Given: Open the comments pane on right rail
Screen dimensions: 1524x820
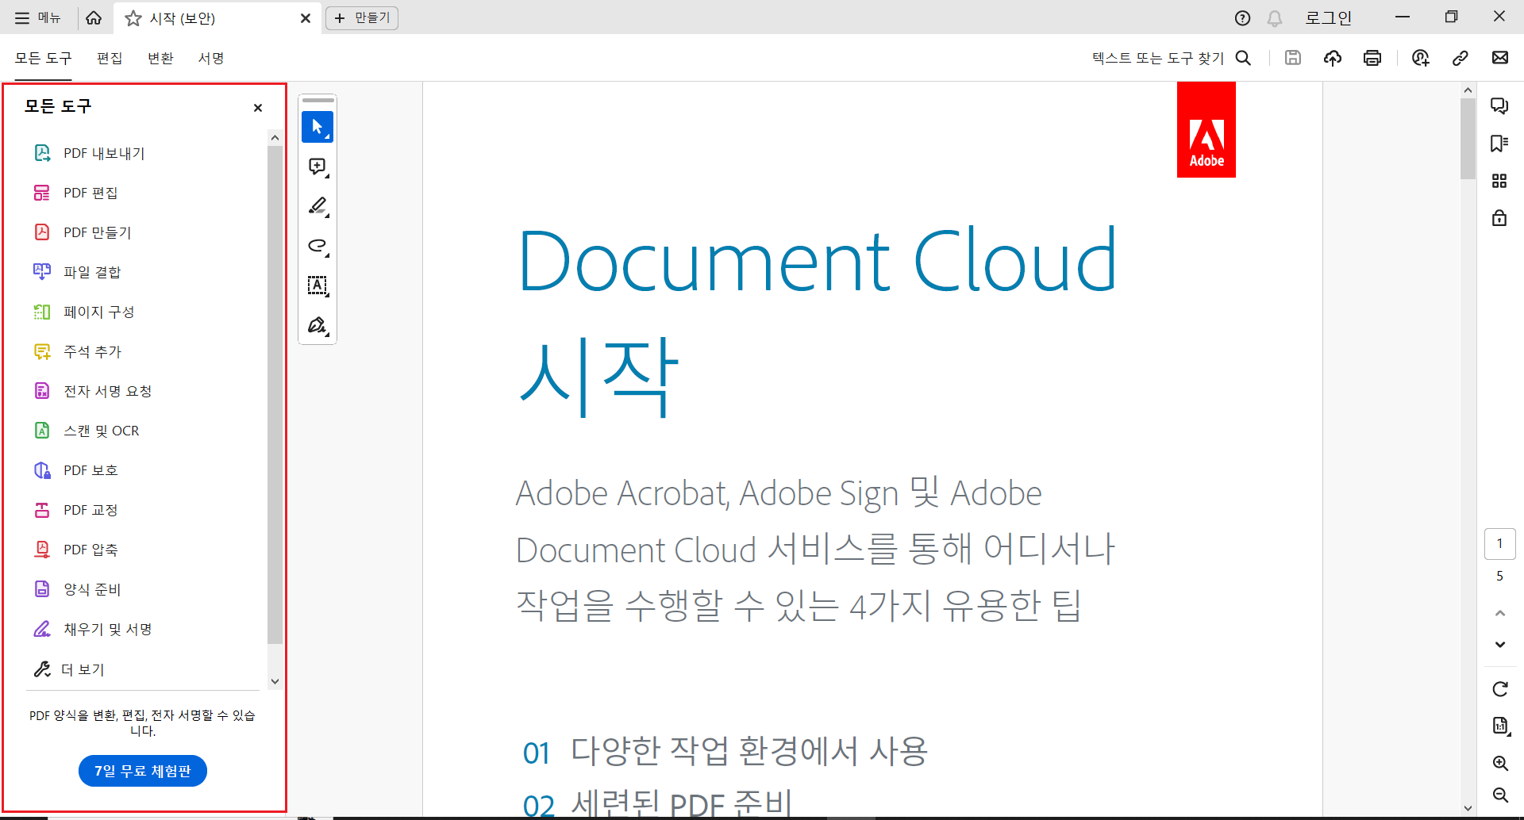Looking at the screenshot, I should 1499,105.
